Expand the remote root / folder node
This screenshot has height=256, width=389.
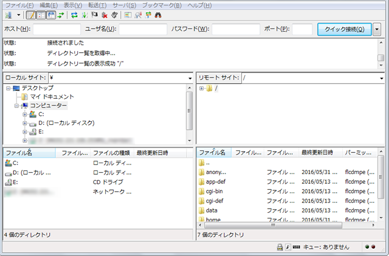(201, 88)
